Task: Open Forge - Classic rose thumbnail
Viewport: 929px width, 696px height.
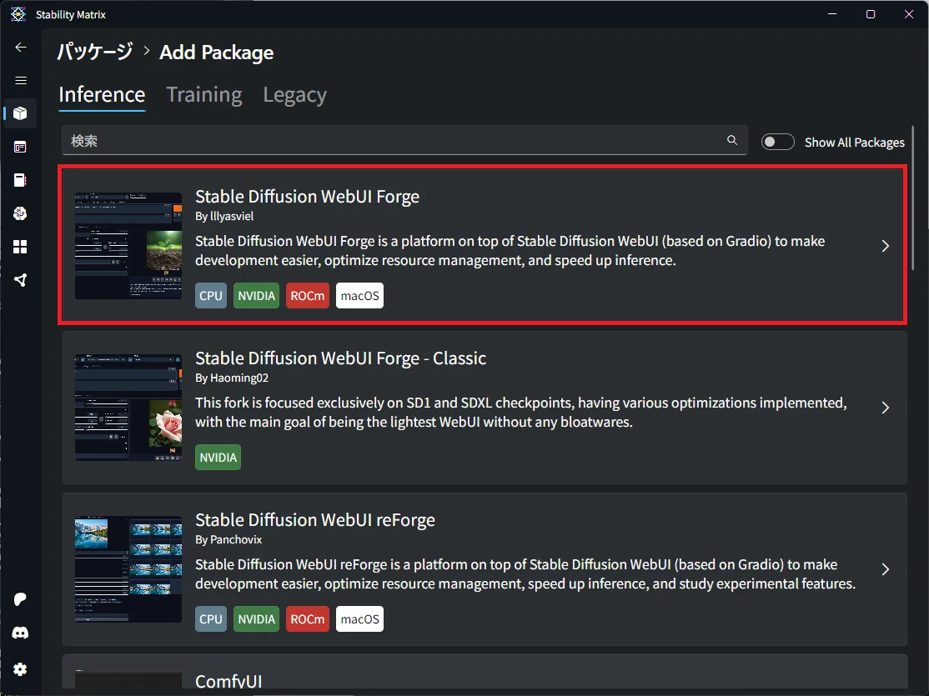Action: (x=128, y=408)
